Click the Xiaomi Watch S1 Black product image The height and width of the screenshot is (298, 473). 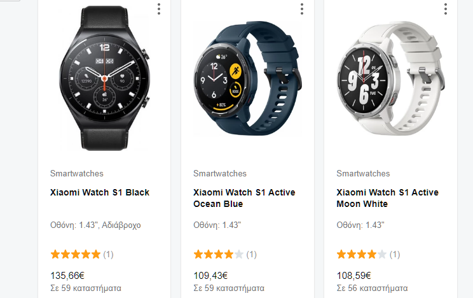104,78
